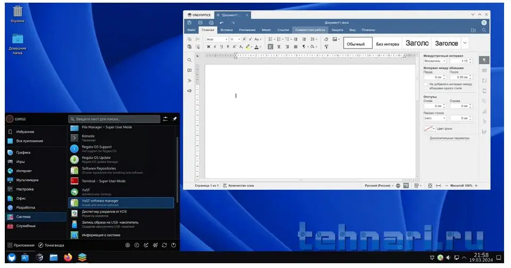Image resolution: width=511 pixels, height=268 pixels.
Task: Align paragraph left
Action: click(x=270, y=47)
